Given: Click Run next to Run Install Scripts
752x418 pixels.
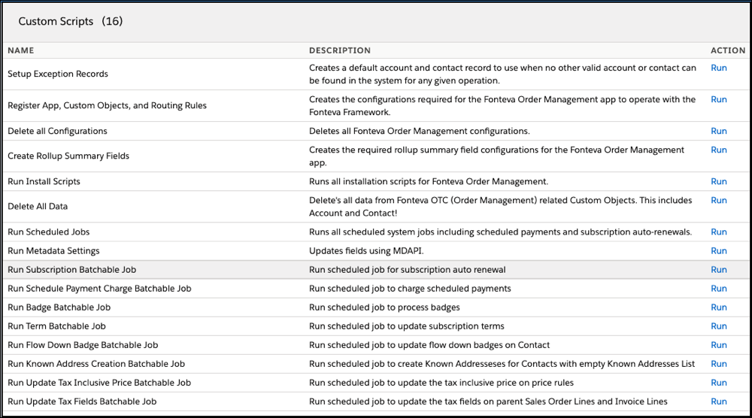Looking at the screenshot, I should 718,181.
